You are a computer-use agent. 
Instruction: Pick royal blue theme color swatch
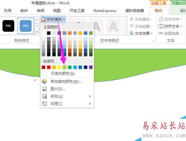coord(86,33)
